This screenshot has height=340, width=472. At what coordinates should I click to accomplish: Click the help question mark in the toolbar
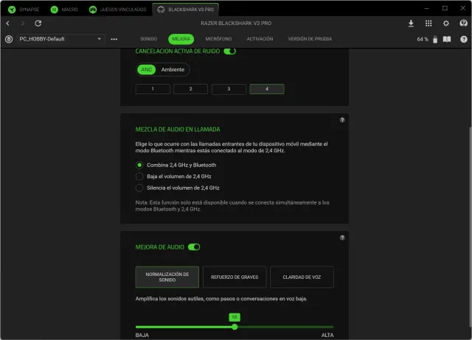coord(464,39)
